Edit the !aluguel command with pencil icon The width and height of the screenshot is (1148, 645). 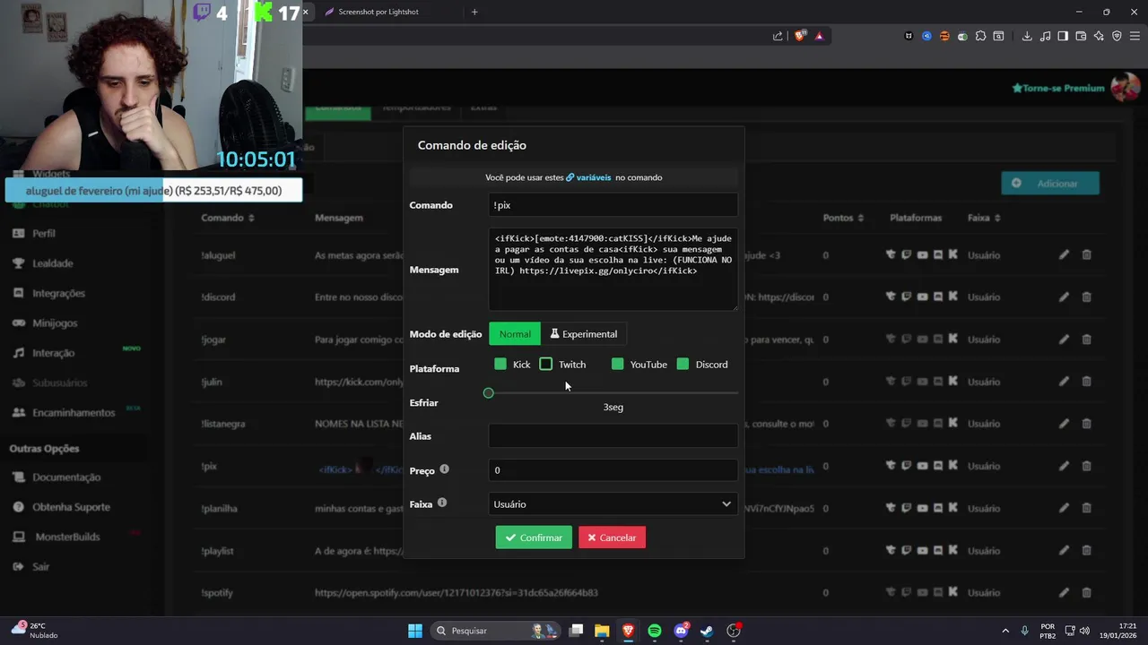click(1064, 254)
